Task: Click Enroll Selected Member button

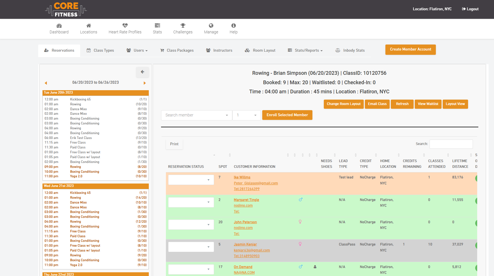Action: (287, 115)
